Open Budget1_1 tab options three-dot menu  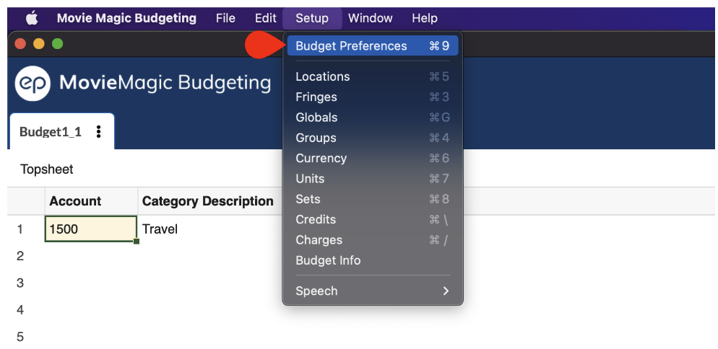(x=98, y=132)
